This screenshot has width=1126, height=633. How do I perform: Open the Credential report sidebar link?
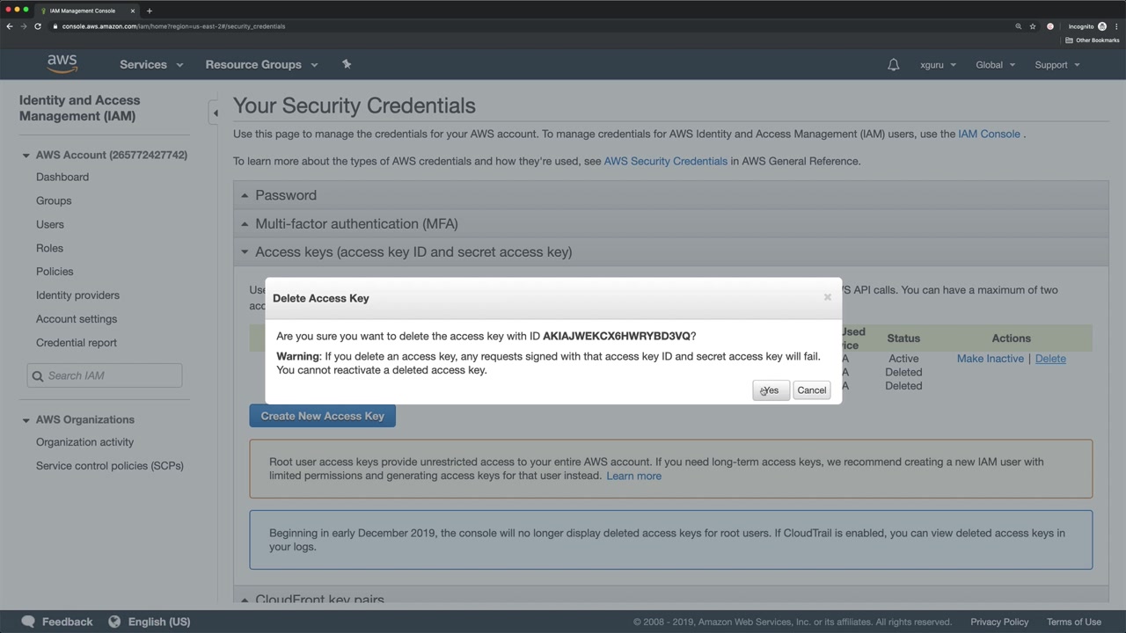coord(77,343)
